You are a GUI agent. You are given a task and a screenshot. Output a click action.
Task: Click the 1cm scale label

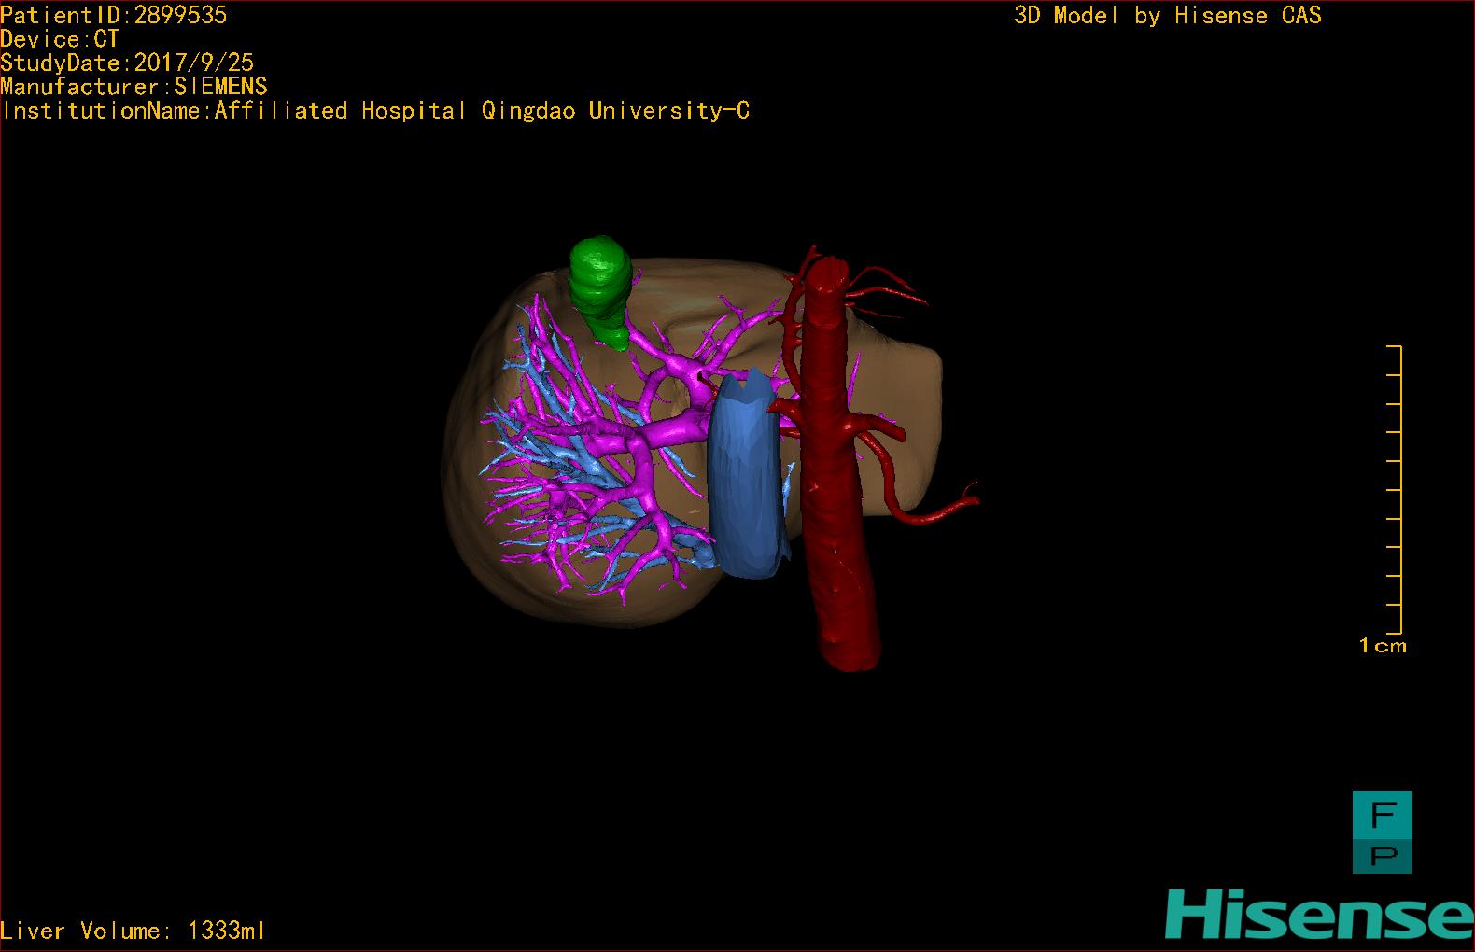click(x=1383, y=645)
